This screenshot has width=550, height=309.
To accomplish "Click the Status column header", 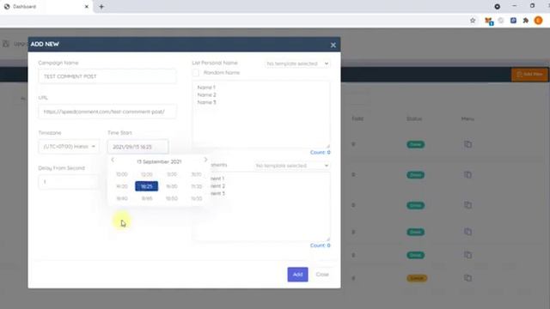I will coord(414,118).
